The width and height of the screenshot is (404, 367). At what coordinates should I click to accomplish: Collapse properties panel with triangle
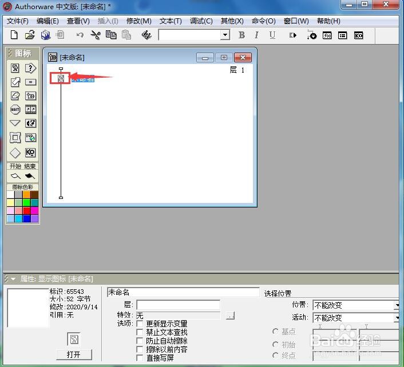click(x=13, y=279)
